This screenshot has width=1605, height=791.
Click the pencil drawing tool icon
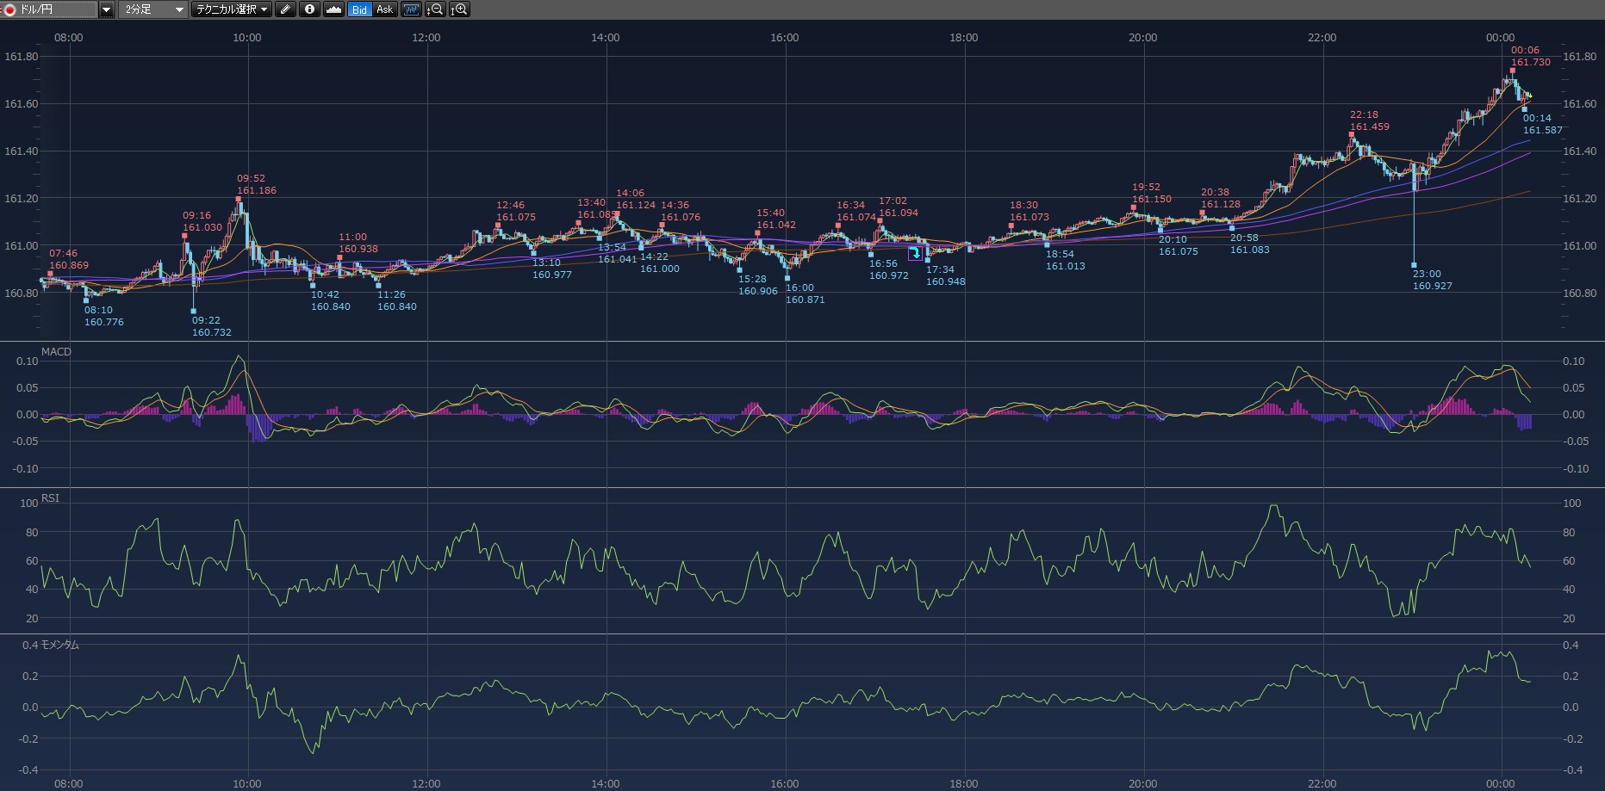point(286,9)
